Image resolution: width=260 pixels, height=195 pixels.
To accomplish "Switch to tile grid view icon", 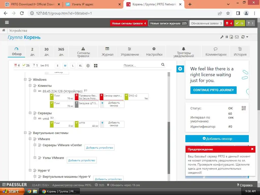I will [x=96, y=66].
